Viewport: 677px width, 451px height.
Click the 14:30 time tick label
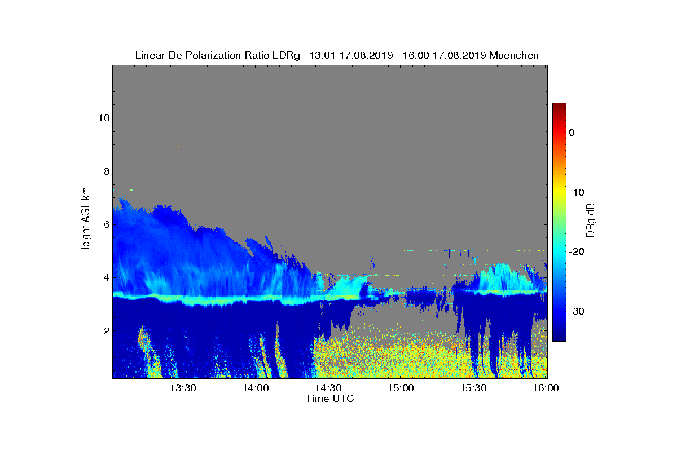coord(328,388)
